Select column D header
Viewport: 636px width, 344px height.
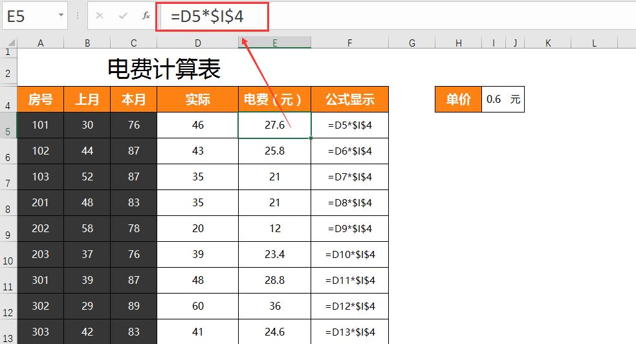coord(198,43)
